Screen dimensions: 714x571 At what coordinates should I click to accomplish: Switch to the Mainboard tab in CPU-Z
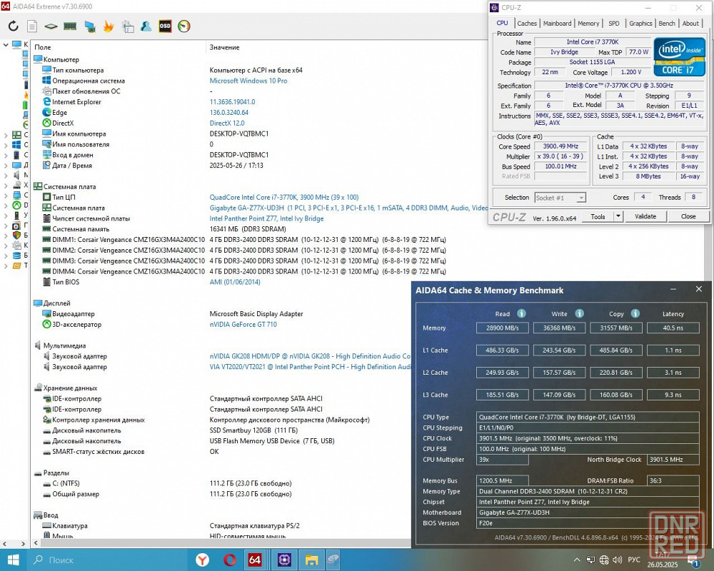pyautogui.click(x=557, y=24)
